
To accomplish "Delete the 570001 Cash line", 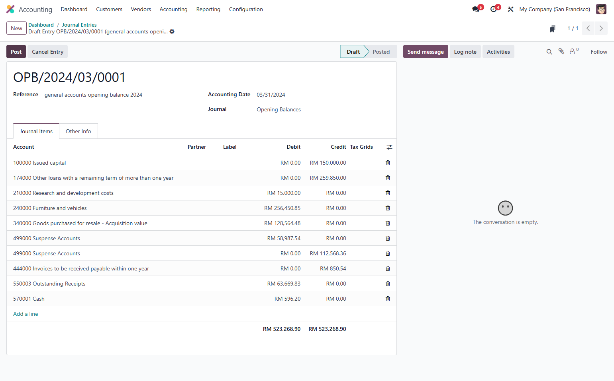I will click(x=388, y=299).
